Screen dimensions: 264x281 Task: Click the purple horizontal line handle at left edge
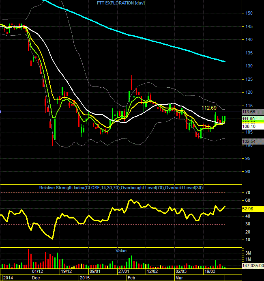point(1,112)
